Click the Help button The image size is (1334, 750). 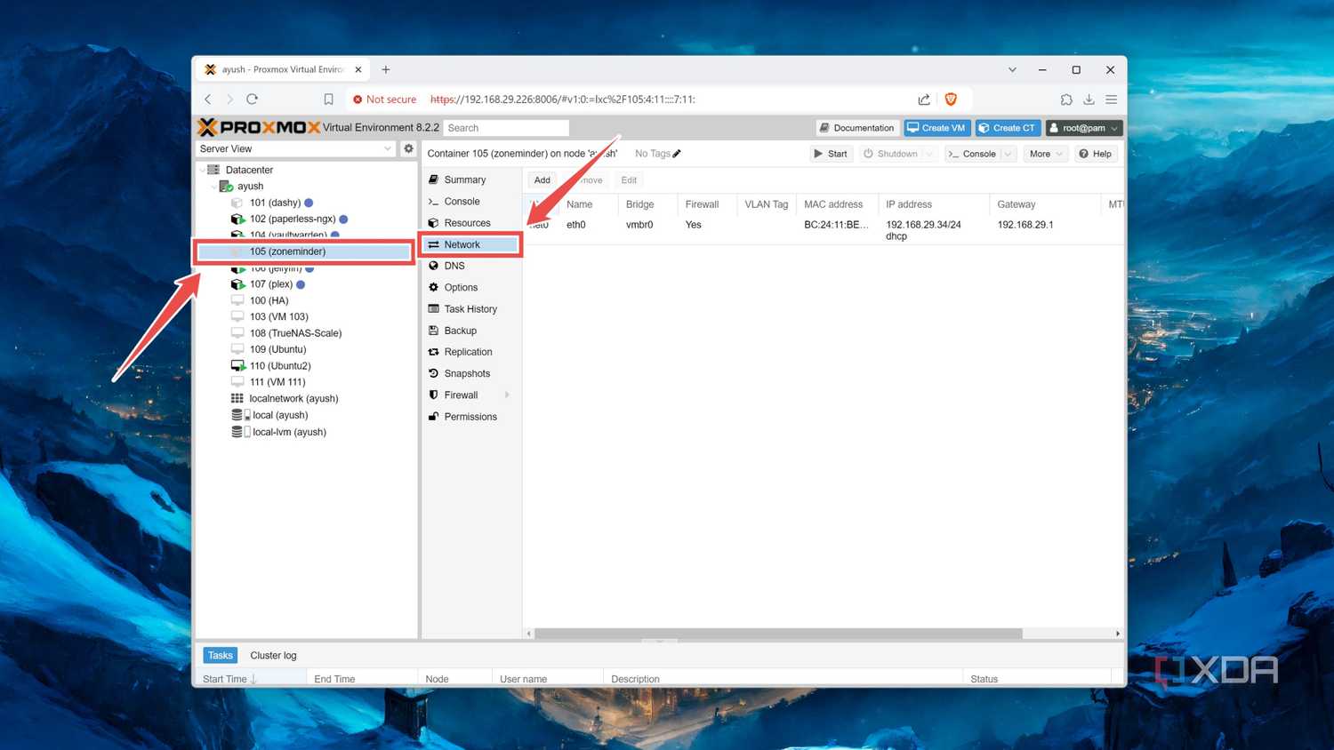click(x=1095, y=154)
